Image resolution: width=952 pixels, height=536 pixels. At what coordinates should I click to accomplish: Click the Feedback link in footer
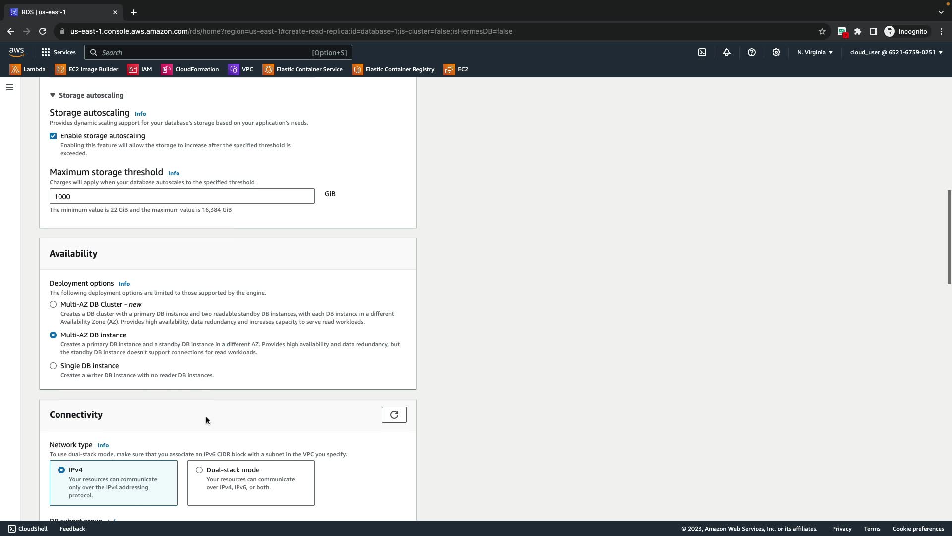pyautogui.click(x=72, y=529)
